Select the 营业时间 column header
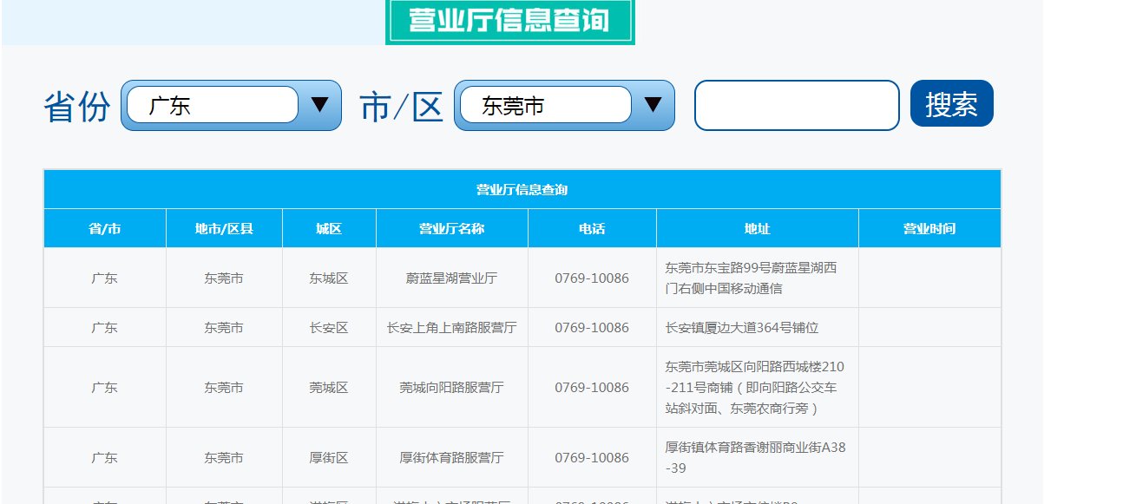 point(930,227)
